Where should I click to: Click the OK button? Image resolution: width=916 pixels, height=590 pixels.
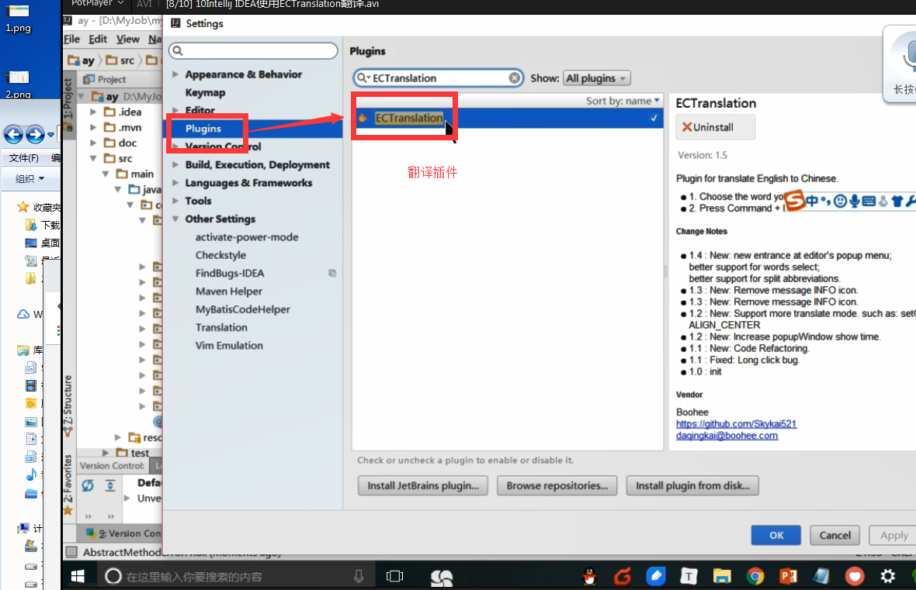click(x=775, y=535)
